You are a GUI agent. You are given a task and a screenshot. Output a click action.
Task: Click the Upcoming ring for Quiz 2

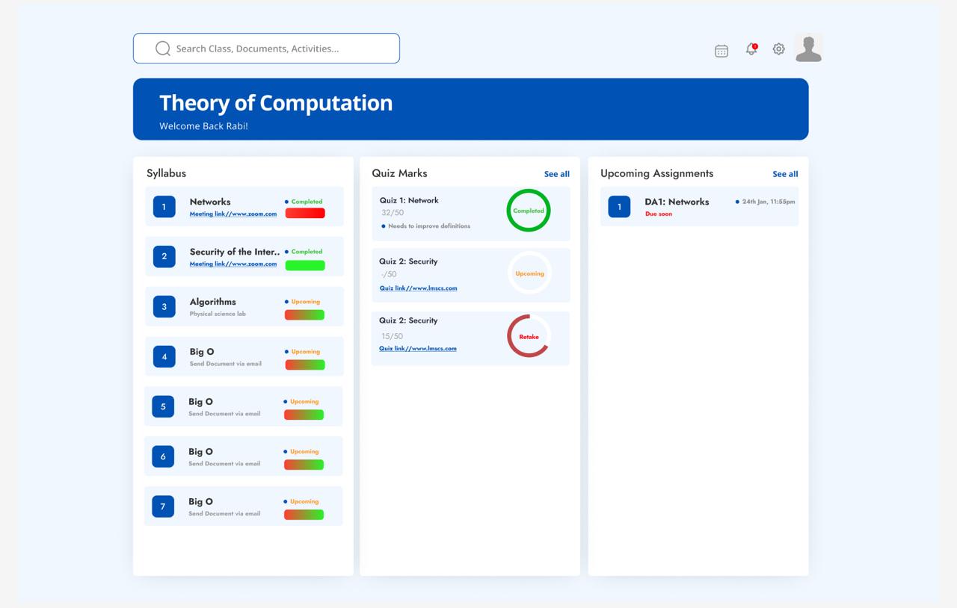pyautogui.click(x=529, y=273)
